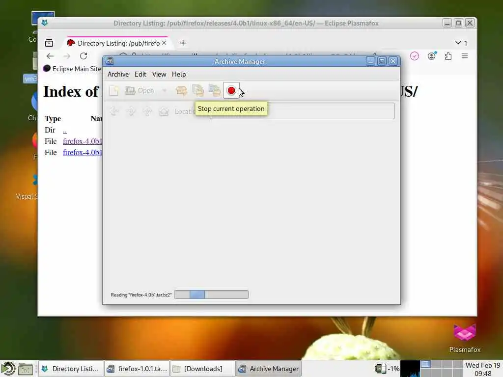Open the Plasmafox desktop shortcut
The width and height of the screenshot is (503, 377).
click(x=465, y=338)
